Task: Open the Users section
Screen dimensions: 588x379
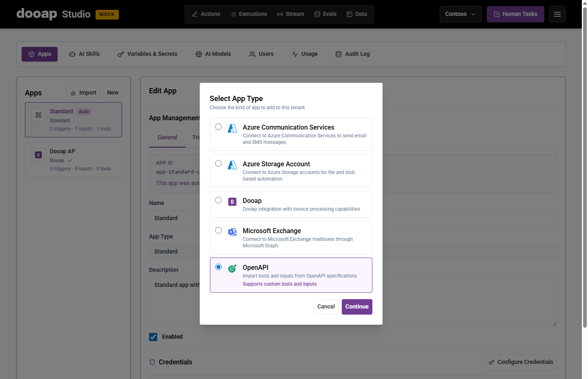Action: coord(261,54)
